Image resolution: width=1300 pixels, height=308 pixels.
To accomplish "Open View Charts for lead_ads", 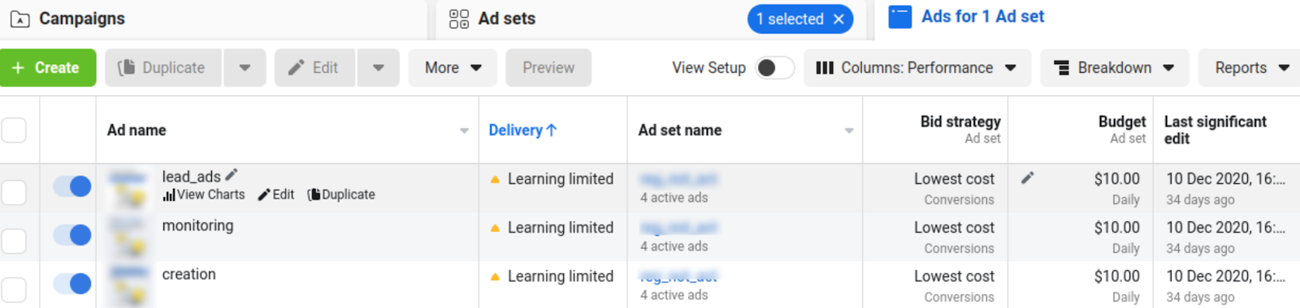I will tap(204, 195).
